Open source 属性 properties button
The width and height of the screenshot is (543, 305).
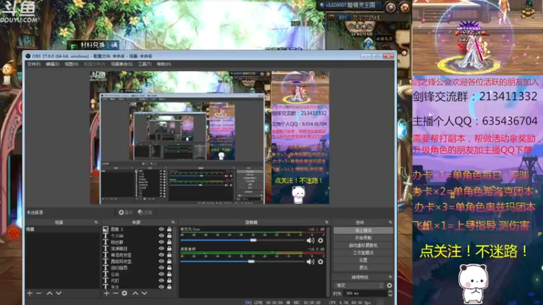[126, 212]
